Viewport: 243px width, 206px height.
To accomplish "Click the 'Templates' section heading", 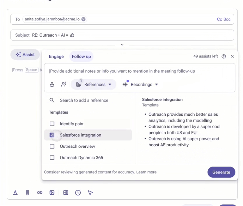I will point(58,112).
